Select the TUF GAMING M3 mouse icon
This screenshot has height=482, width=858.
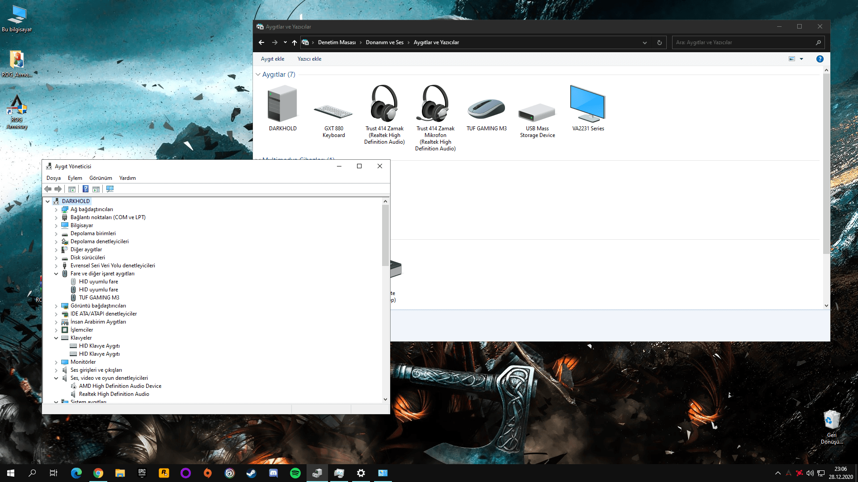click(x=486, y=109)
